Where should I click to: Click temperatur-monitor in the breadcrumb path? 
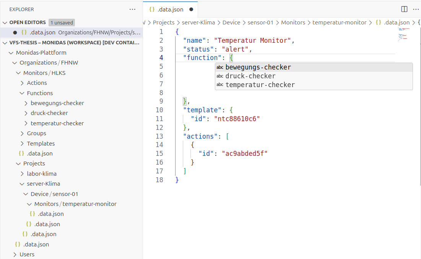(x=340, y=23)
